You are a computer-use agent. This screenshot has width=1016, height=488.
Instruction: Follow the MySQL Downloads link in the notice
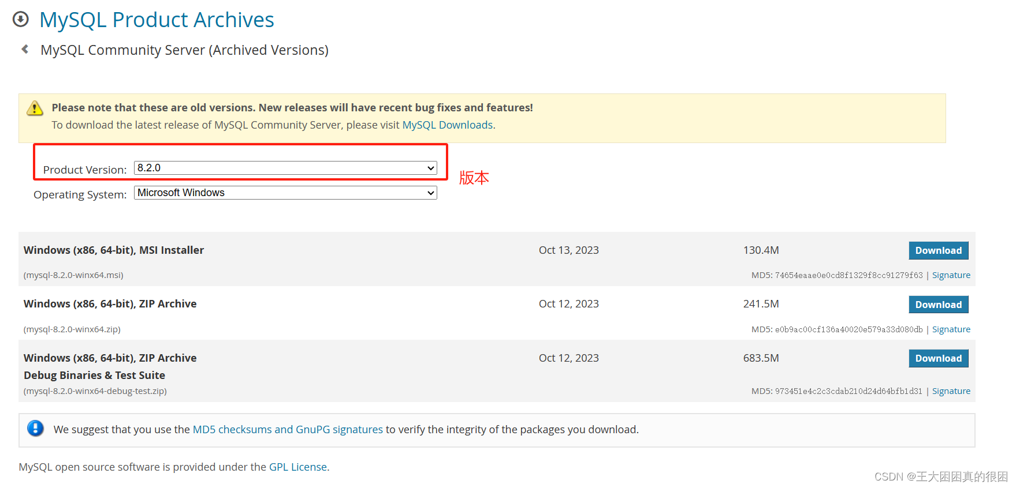point(448,125)
